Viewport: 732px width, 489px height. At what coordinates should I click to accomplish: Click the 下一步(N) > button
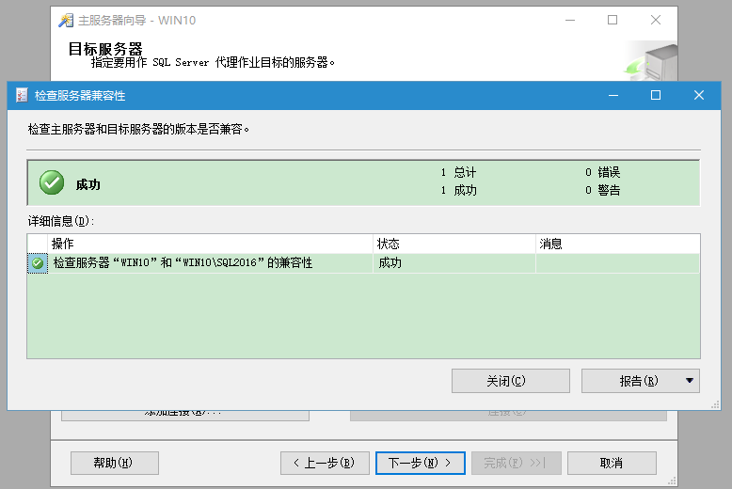[x=420, y=463]
